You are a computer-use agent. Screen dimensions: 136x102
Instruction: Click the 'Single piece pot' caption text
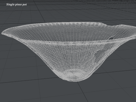click(16, 5)
